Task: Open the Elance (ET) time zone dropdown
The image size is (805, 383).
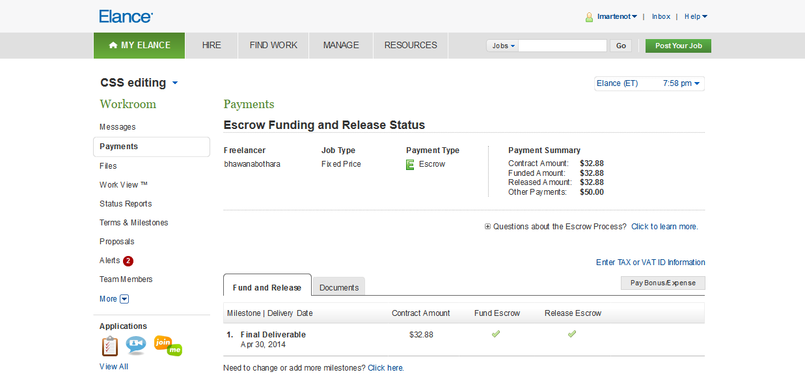Action: (649, 83)
